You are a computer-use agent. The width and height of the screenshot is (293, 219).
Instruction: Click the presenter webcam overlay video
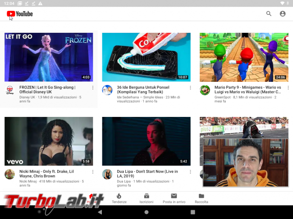tap(246, 162)
